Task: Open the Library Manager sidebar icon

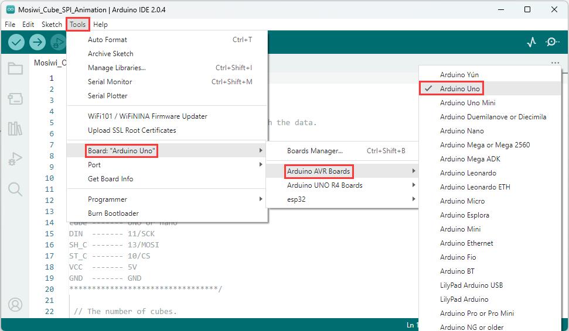Action: pos(15,128)
